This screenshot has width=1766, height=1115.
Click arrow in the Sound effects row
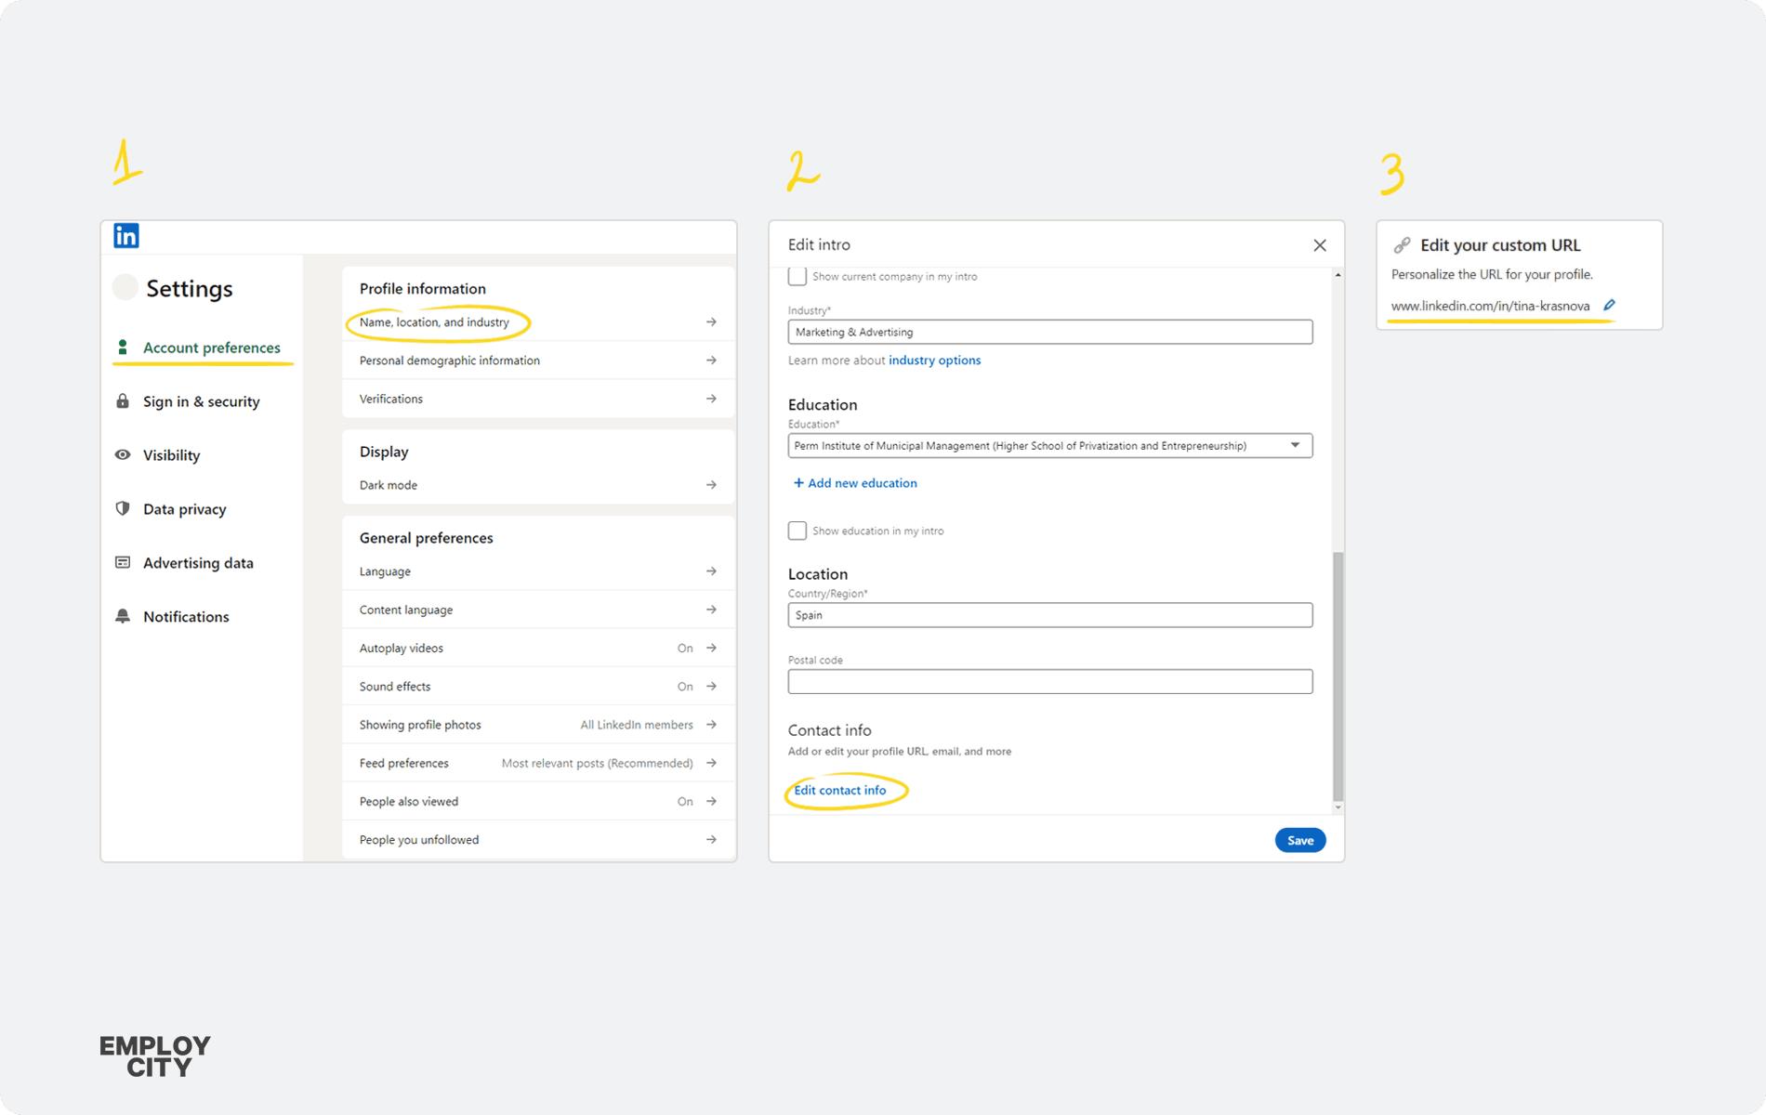(711, 687)
